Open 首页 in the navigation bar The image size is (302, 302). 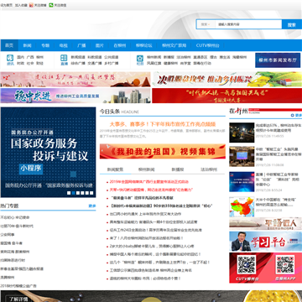[9, 45]
